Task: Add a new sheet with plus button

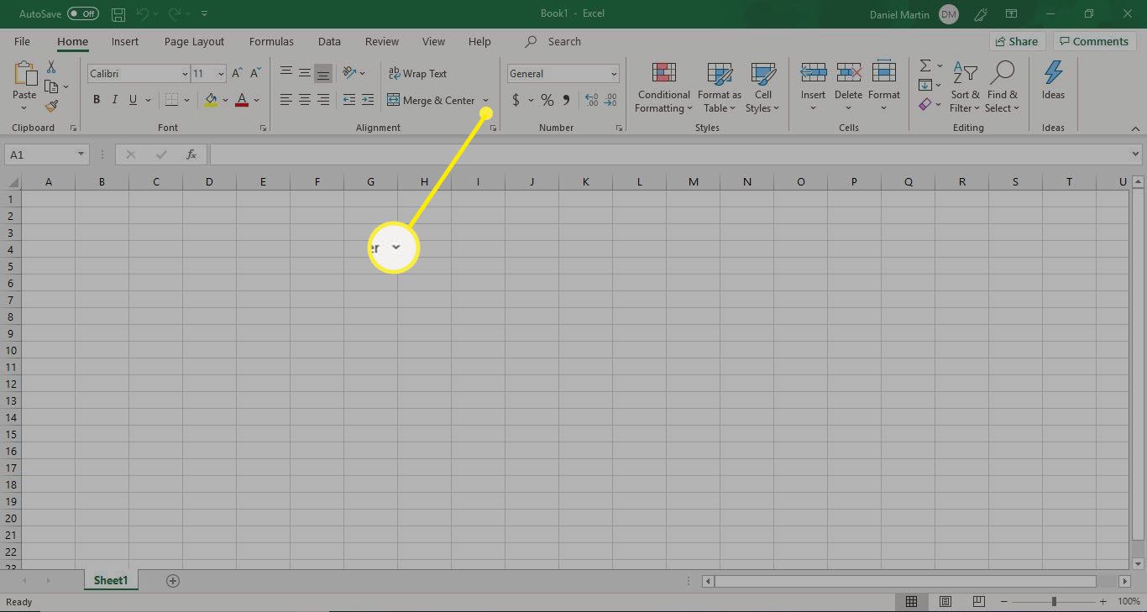Action: pyautogui.click(x=173, y=580)
